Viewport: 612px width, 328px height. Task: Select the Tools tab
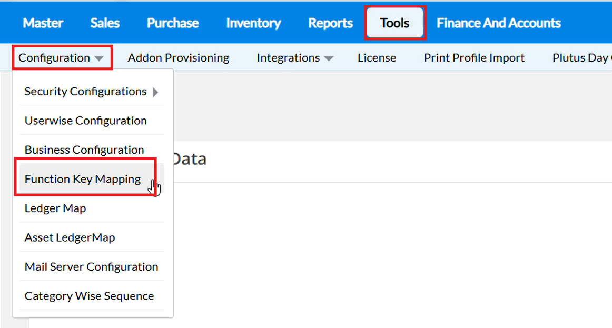point(395,23)
